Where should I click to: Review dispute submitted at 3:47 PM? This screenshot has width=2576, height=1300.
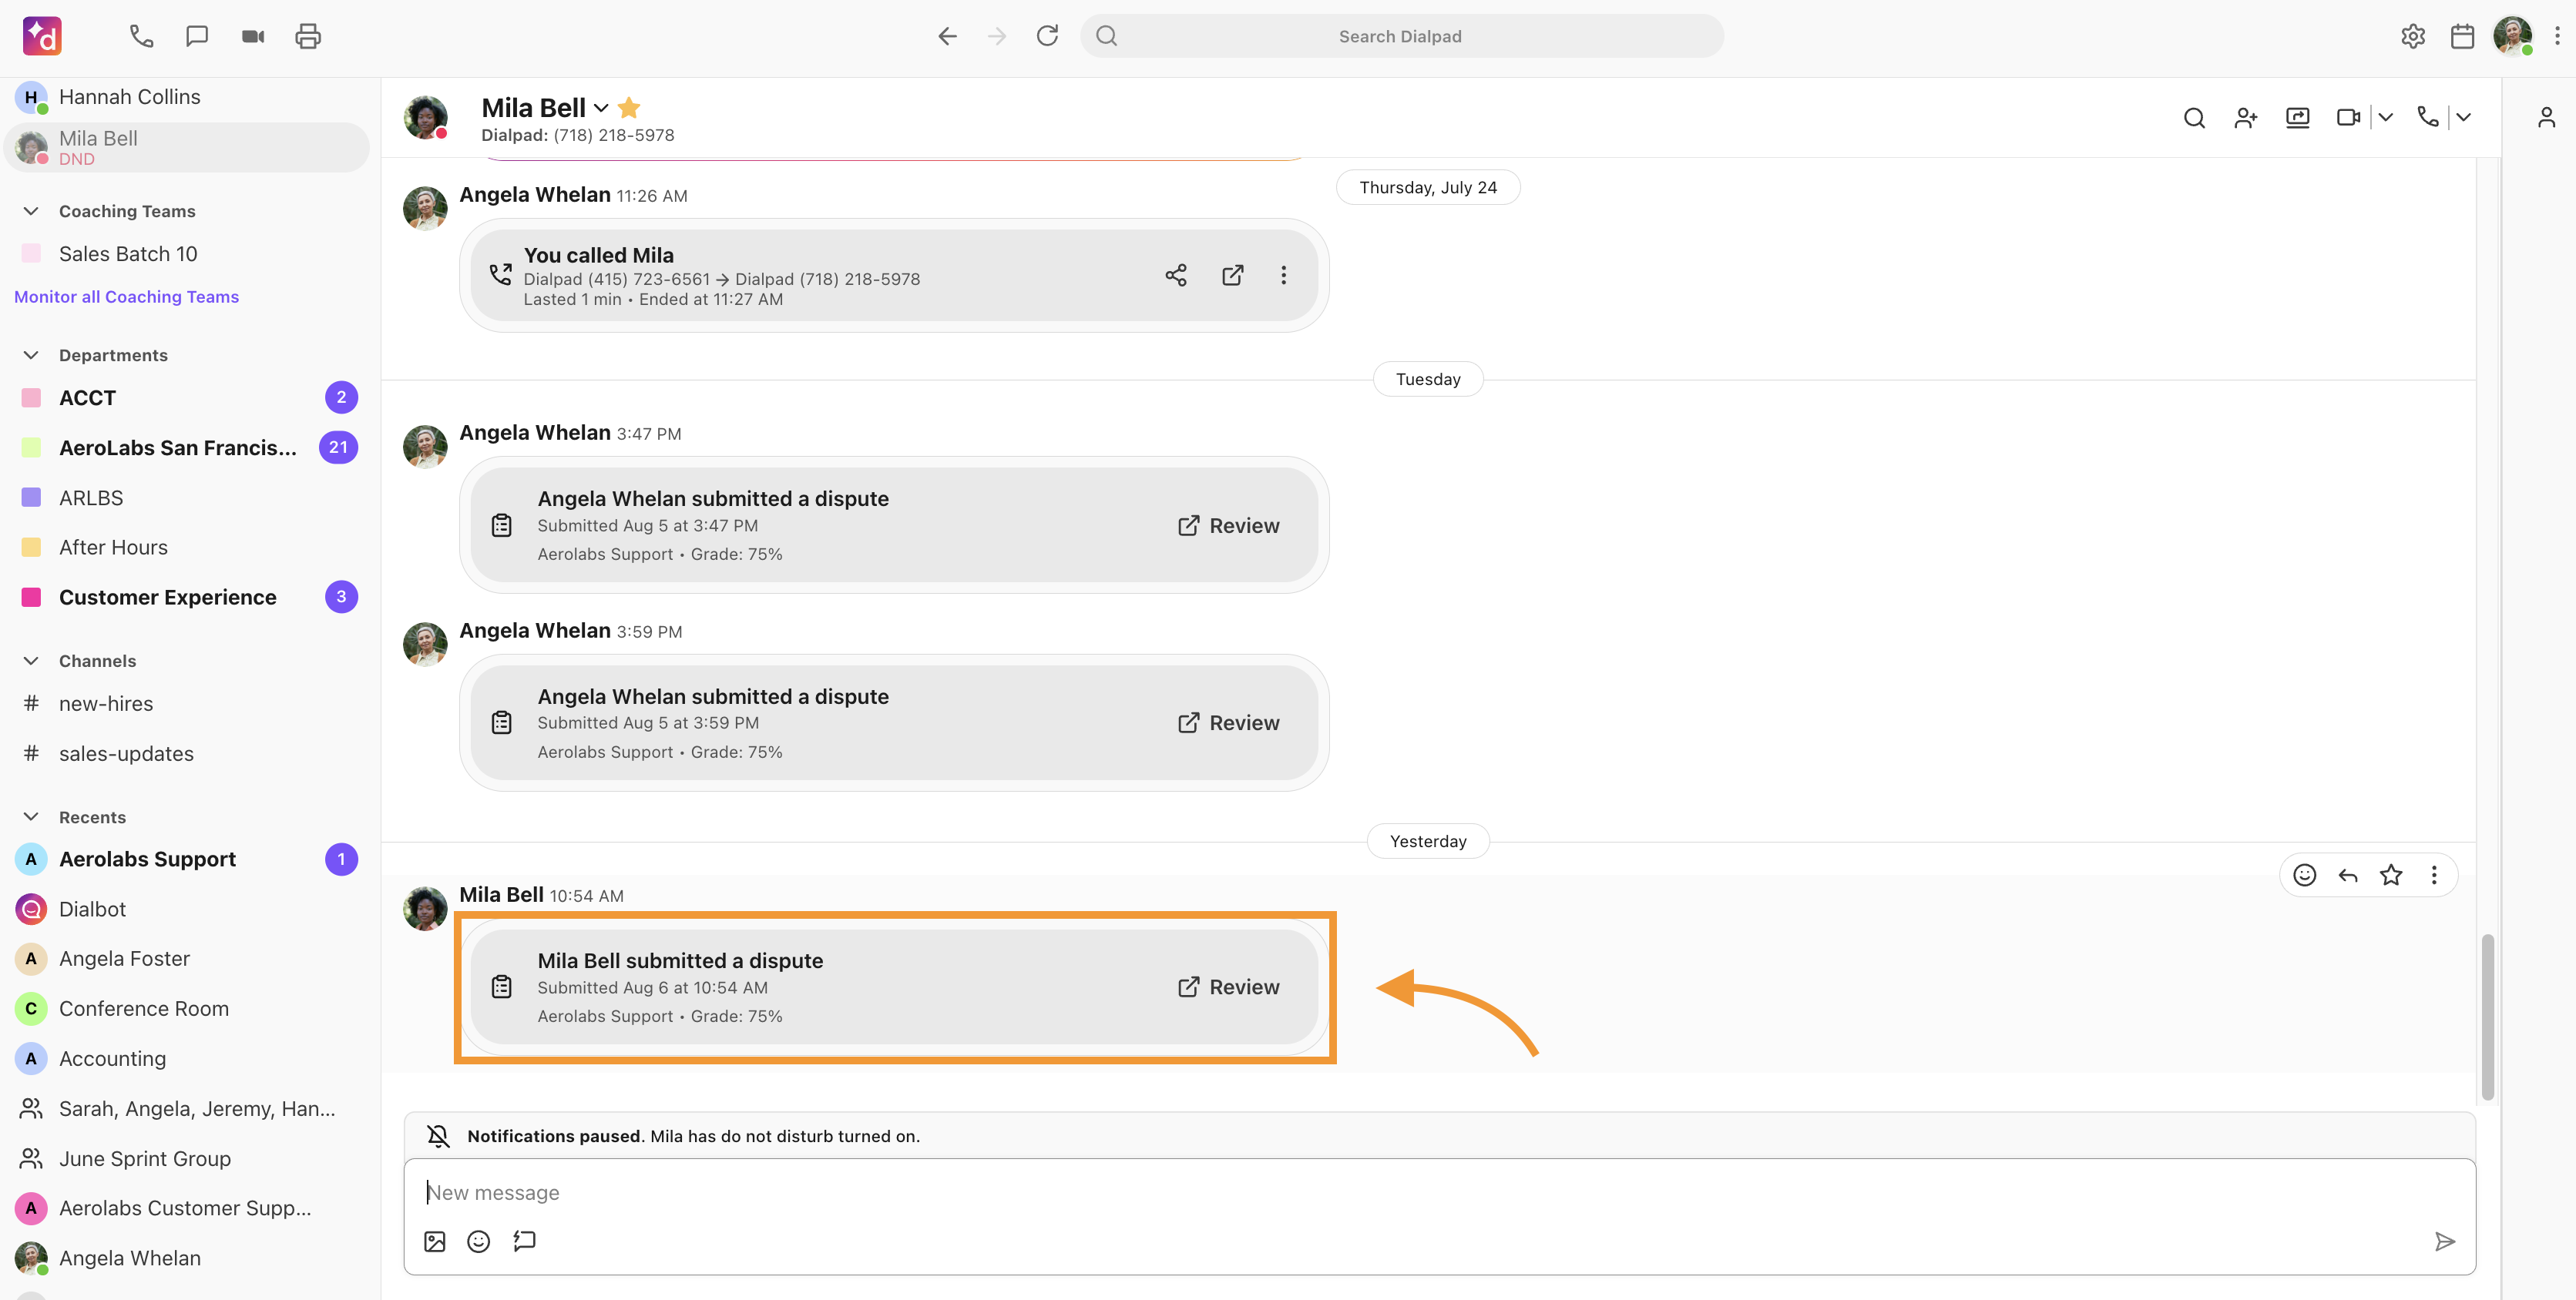click(1228, 525)
